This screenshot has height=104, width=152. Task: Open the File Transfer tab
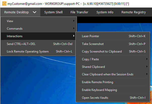(79, 12)
